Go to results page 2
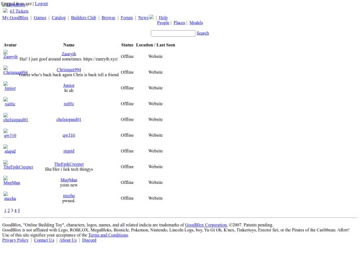Image resolution: width=360 pixels, height=270 pixels. [9, 211]
